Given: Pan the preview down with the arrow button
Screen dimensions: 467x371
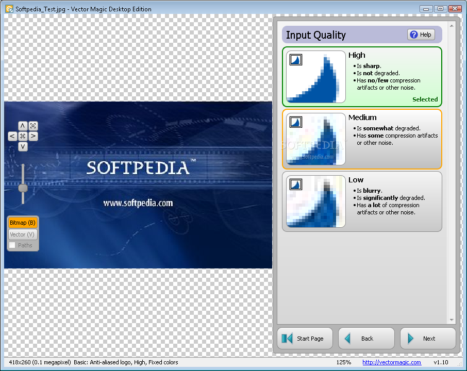Looking at the screenshot, I should point(23,146).
